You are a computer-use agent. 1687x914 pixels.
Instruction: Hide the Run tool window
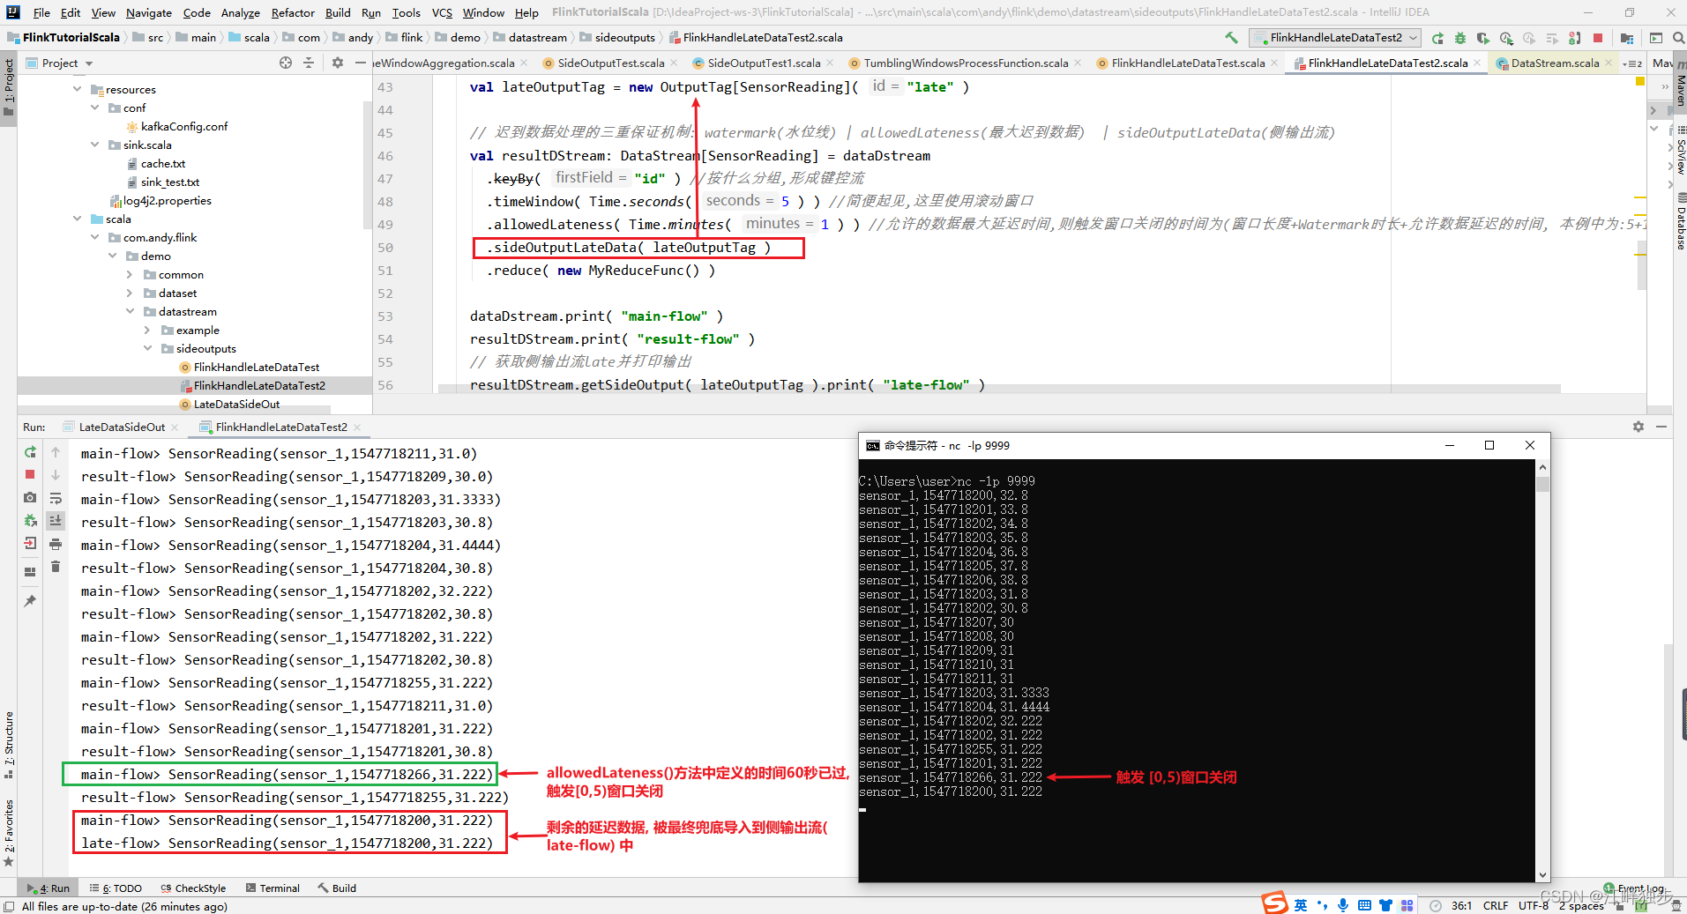(1661, 427)
